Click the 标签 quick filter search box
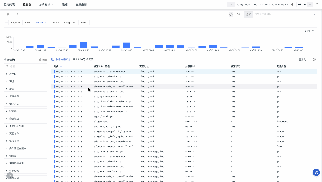This screenshot has width=322, height=182. pyautogui.click(x=25, y=66)
